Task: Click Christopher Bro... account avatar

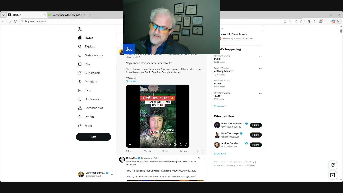Action: point(81,175)
